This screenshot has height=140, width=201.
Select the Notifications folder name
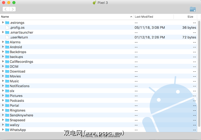tap(19, 86)
